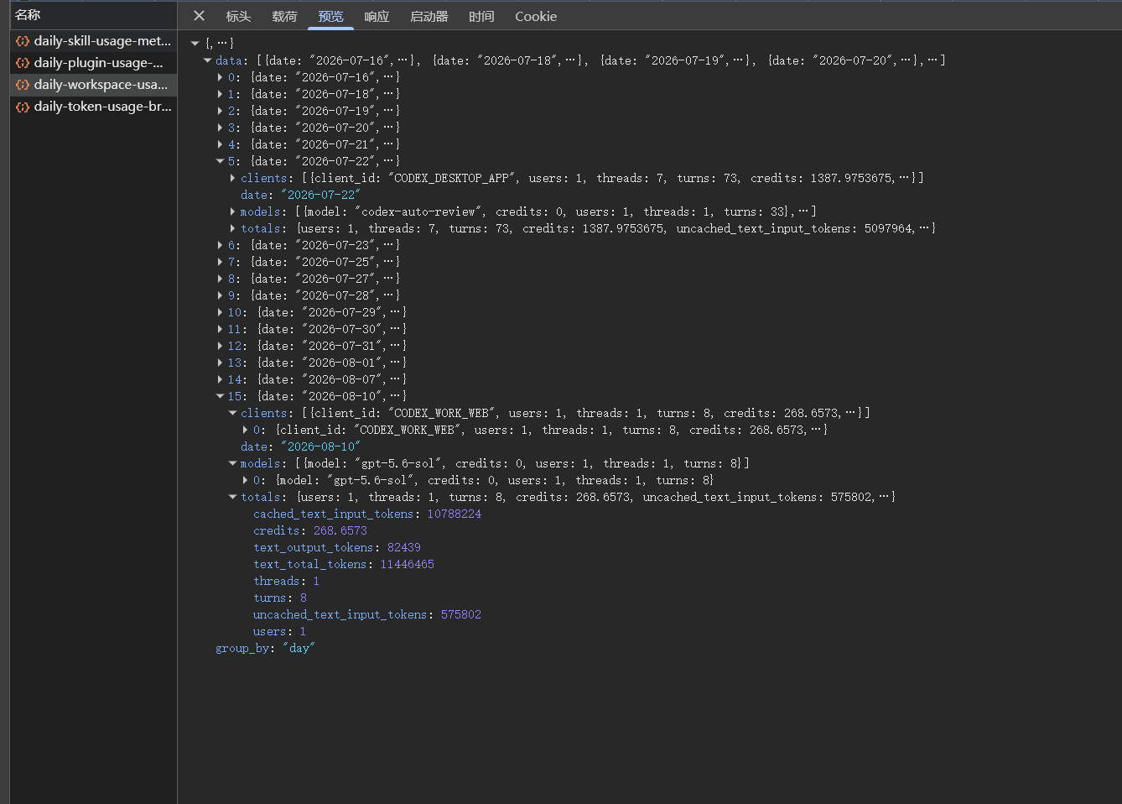Close the request details panel
The height and width of the screenshot is (804, 1122).
(199, 16)
